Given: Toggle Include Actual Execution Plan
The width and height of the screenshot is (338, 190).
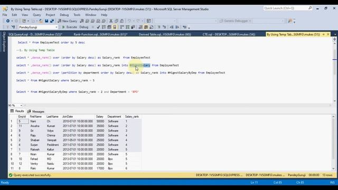Looking at the screenshot, I should [122, 27].
